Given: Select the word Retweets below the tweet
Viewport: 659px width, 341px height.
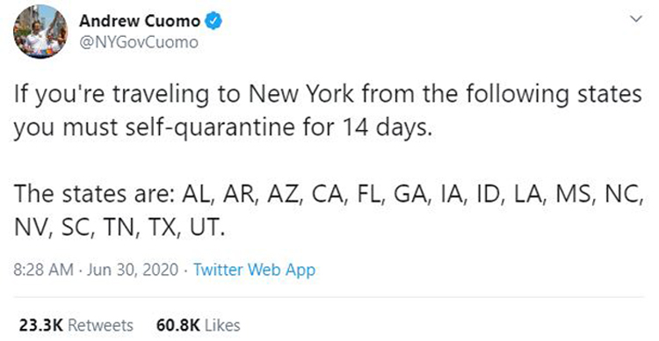Looking at the screenshot, I should click(100, 325).
